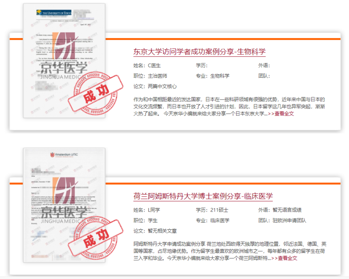Click the Tokyo case description paragraph
The image size is (349, 279).
[x=229, y=106]
